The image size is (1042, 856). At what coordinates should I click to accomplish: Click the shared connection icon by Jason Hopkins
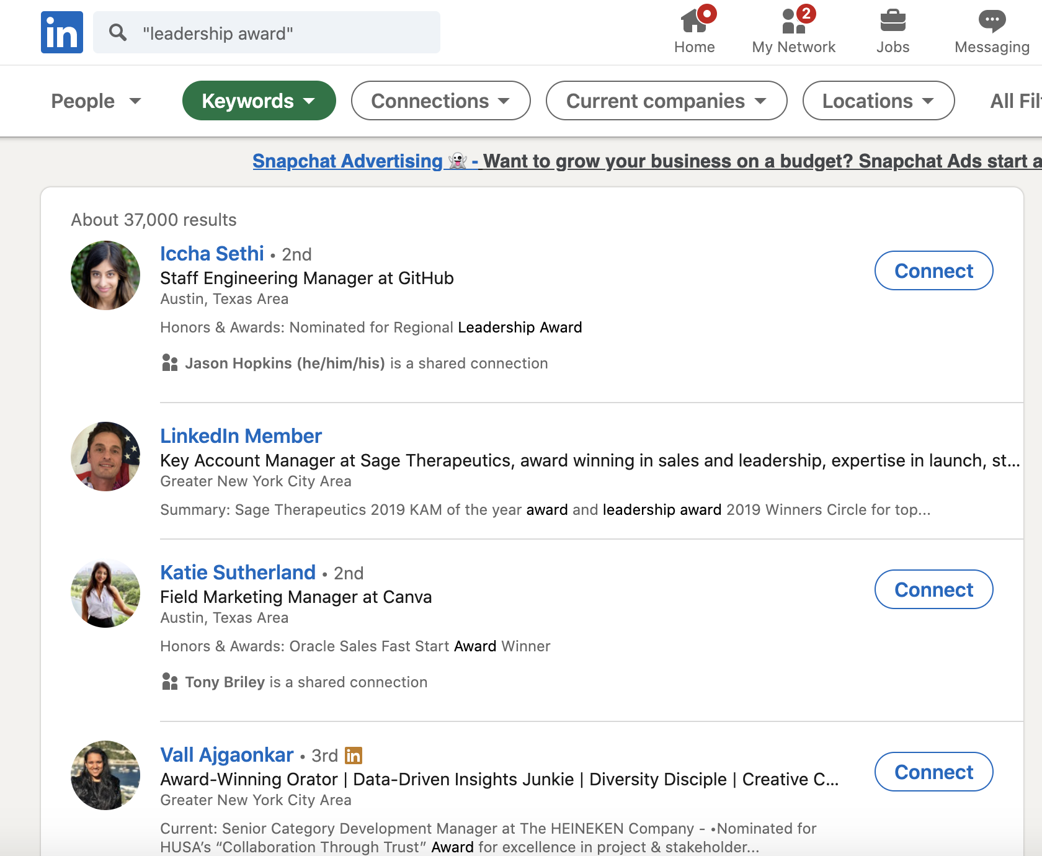tap(169, 363)
